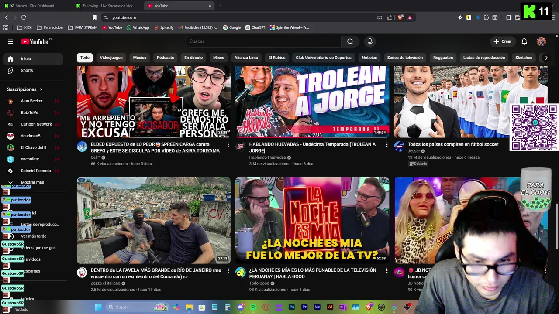Screen dimensions: 559x314
Task: Open Shorts in the sidebar
Action: [33, 71]
